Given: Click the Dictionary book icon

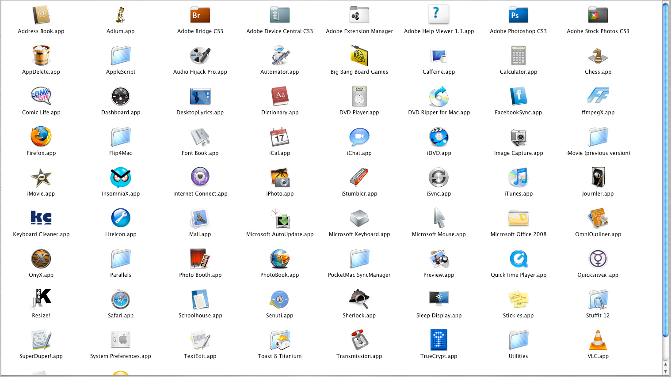Looking at the screenshot, I should tap(280, 96).
